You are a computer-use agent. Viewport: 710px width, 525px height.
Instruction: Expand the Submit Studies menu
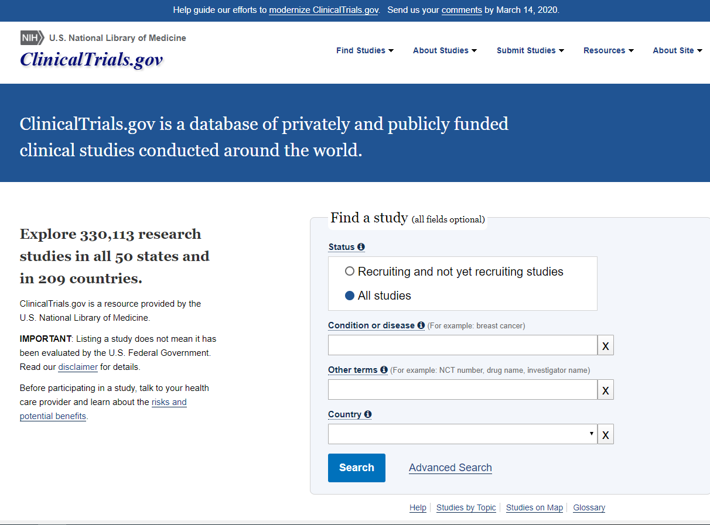click(x=530, y=50)
